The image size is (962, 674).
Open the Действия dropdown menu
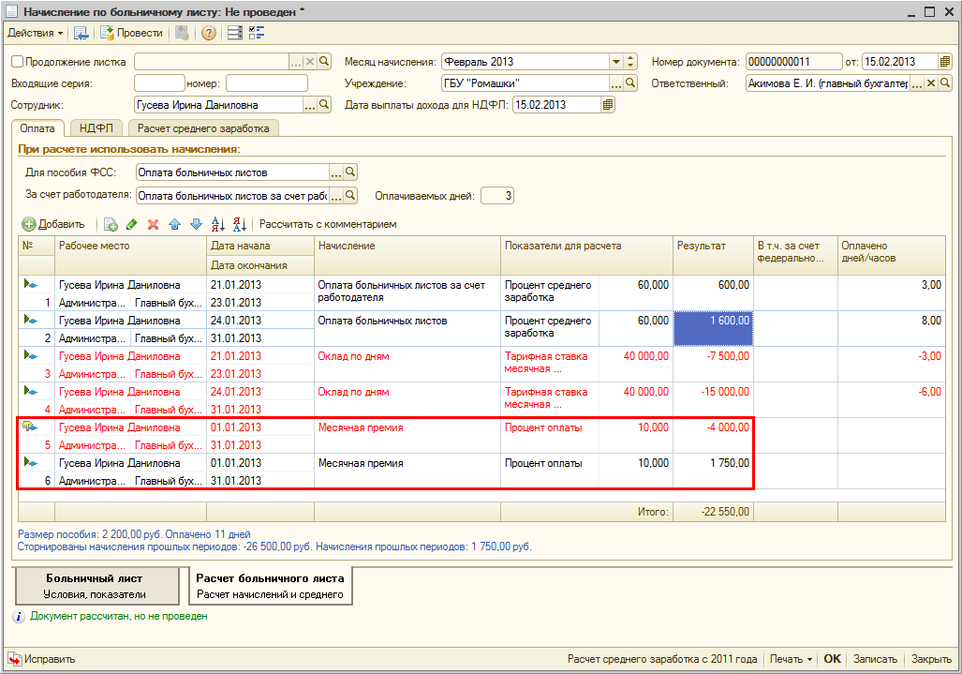(x=36, y=33)
